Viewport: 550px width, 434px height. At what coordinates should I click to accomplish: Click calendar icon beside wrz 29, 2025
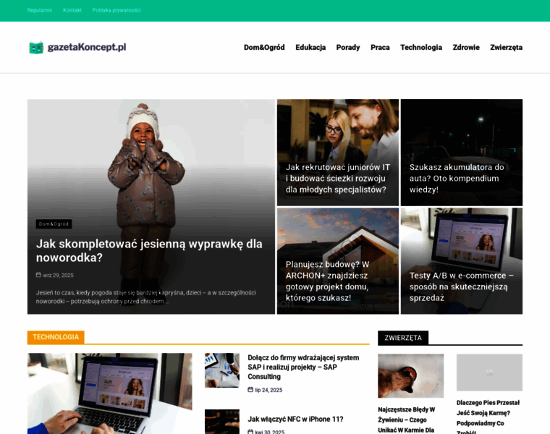pos(38,275)
